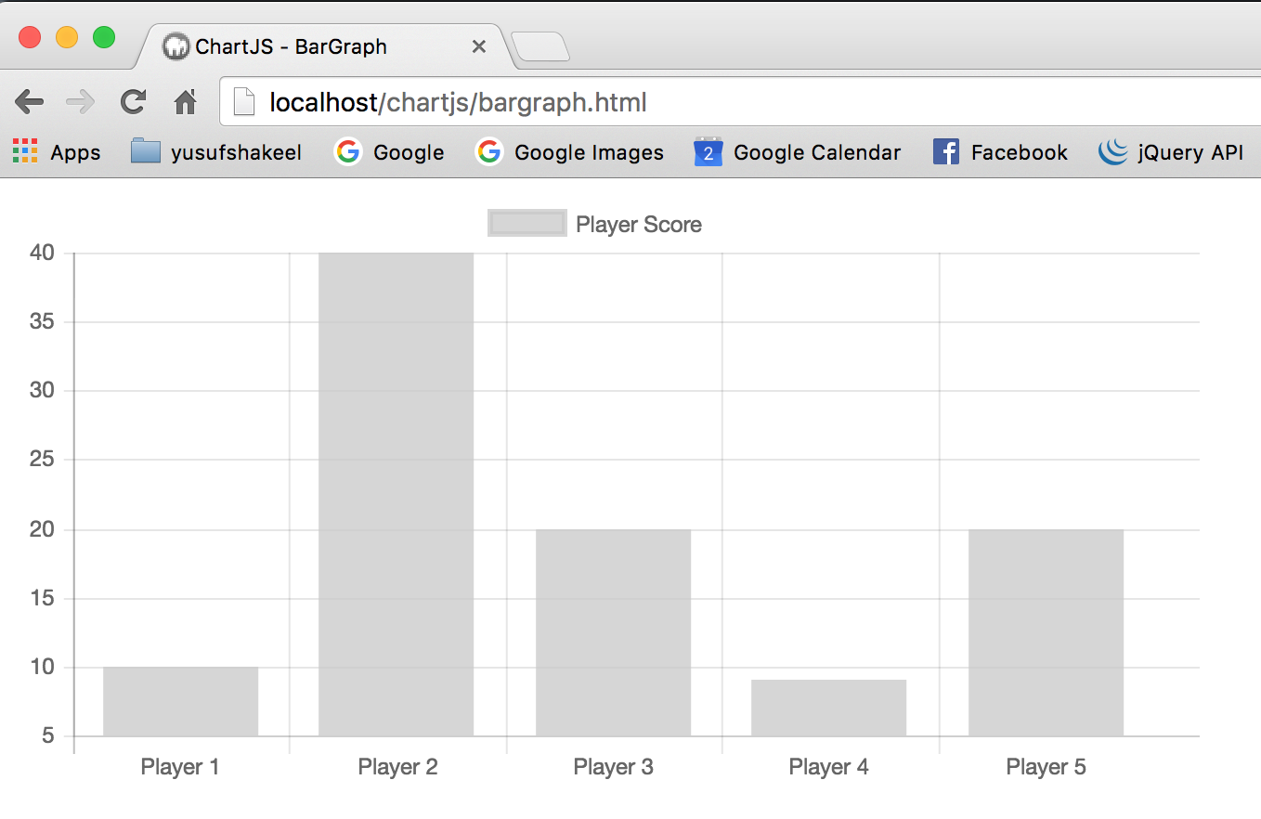Click the Player 5 axis label
Screen dimensions: 1261x819
(x=1046, y=767)
